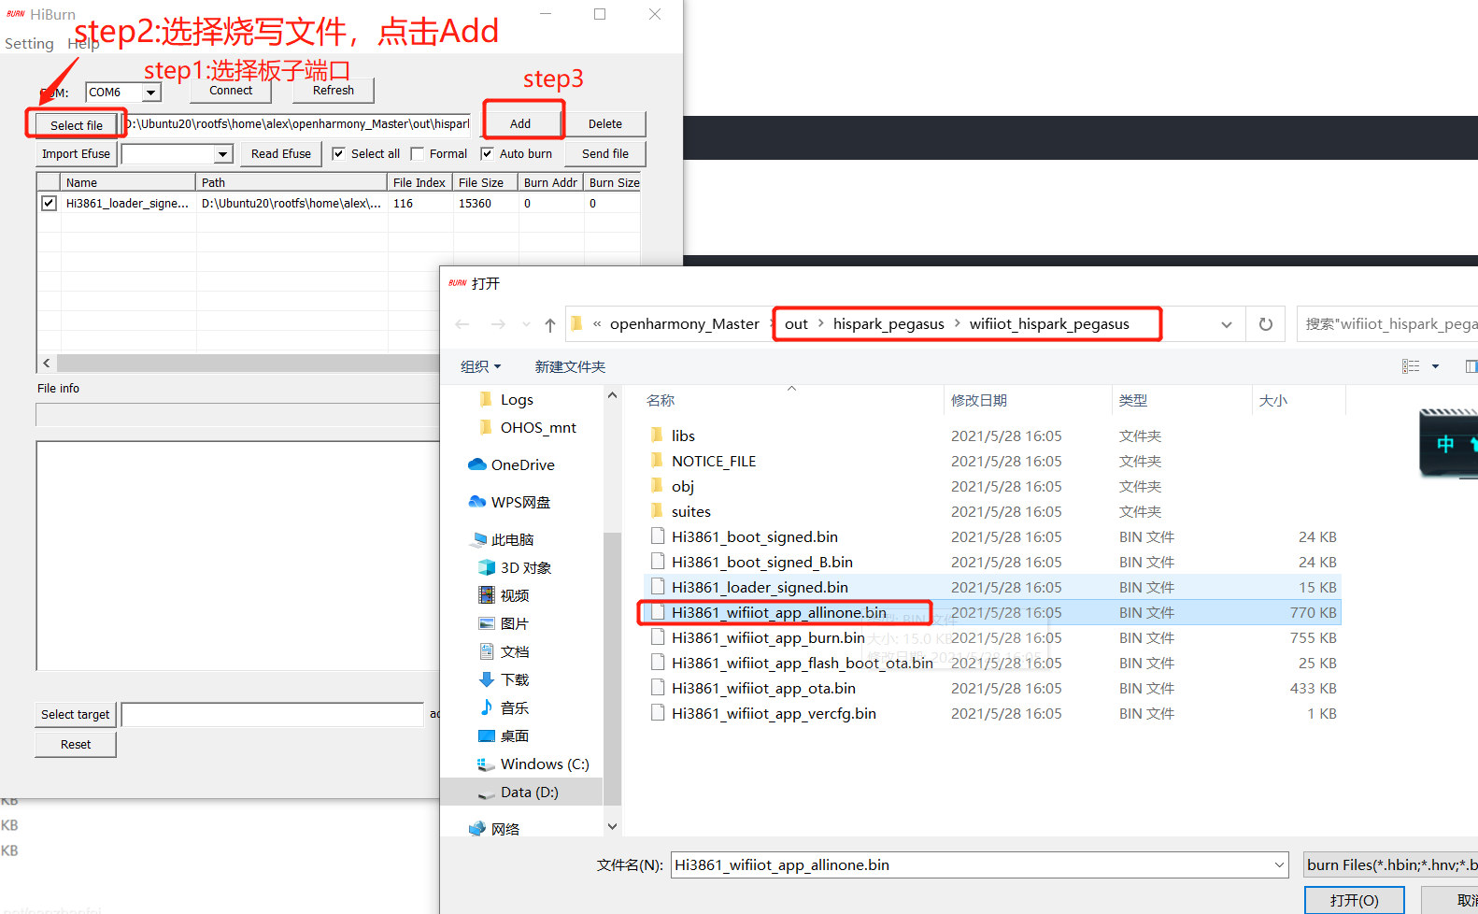Open the Efuse combo box dropdown

pos(222,154)
